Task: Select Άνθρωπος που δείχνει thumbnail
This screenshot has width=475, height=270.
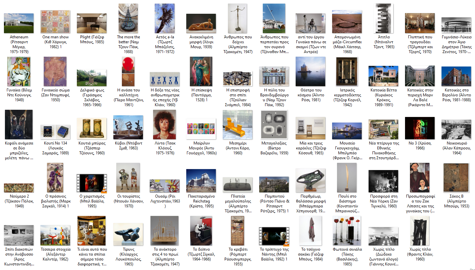Action: pyautogui.click(x=237, y=18)
